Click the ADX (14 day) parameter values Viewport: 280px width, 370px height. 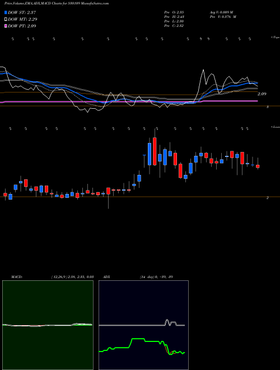[x=156, y=277]
